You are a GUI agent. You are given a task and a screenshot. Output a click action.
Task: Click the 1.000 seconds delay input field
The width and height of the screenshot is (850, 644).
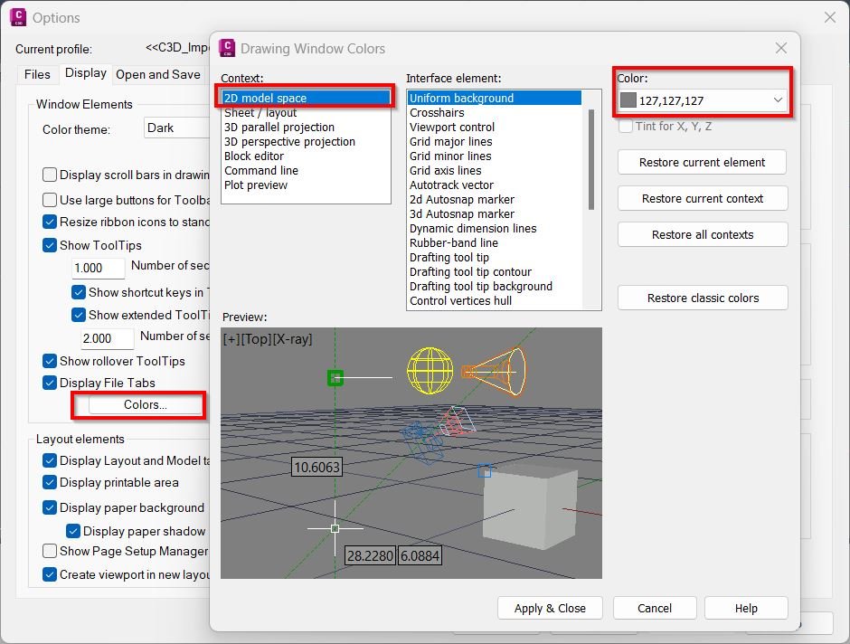(98, 269)
